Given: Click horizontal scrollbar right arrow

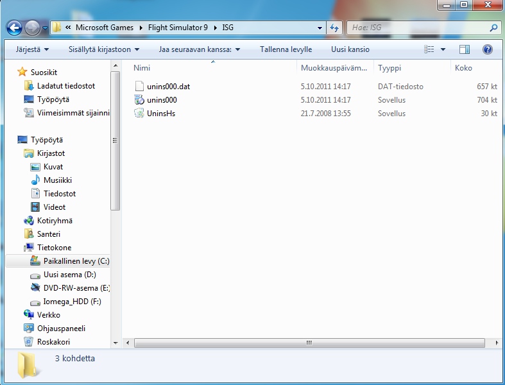Looking at the screenshot, I should 497,343.
